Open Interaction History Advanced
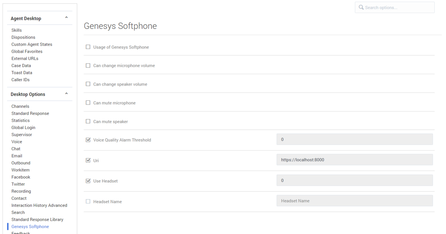The width and height of the screenshot is (446, 234). pyautogui.click(x=39, y=205)
